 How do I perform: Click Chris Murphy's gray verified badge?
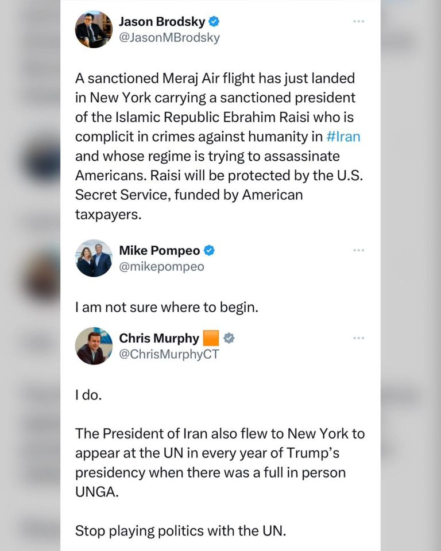(229, 339)
